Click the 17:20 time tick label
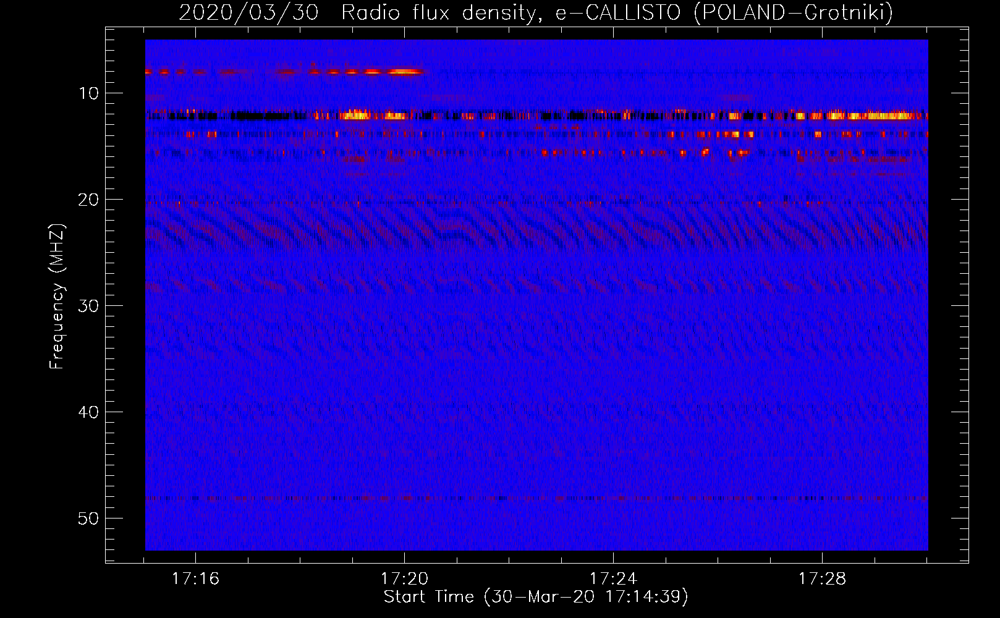The height and width of the screenshot is (618, 1000). click(x=404, y=579)
